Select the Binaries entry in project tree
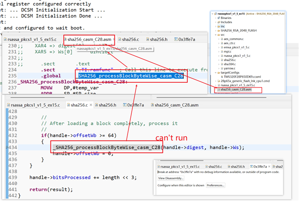This screenshot has width=299, height=201. (x=226, y=18)
